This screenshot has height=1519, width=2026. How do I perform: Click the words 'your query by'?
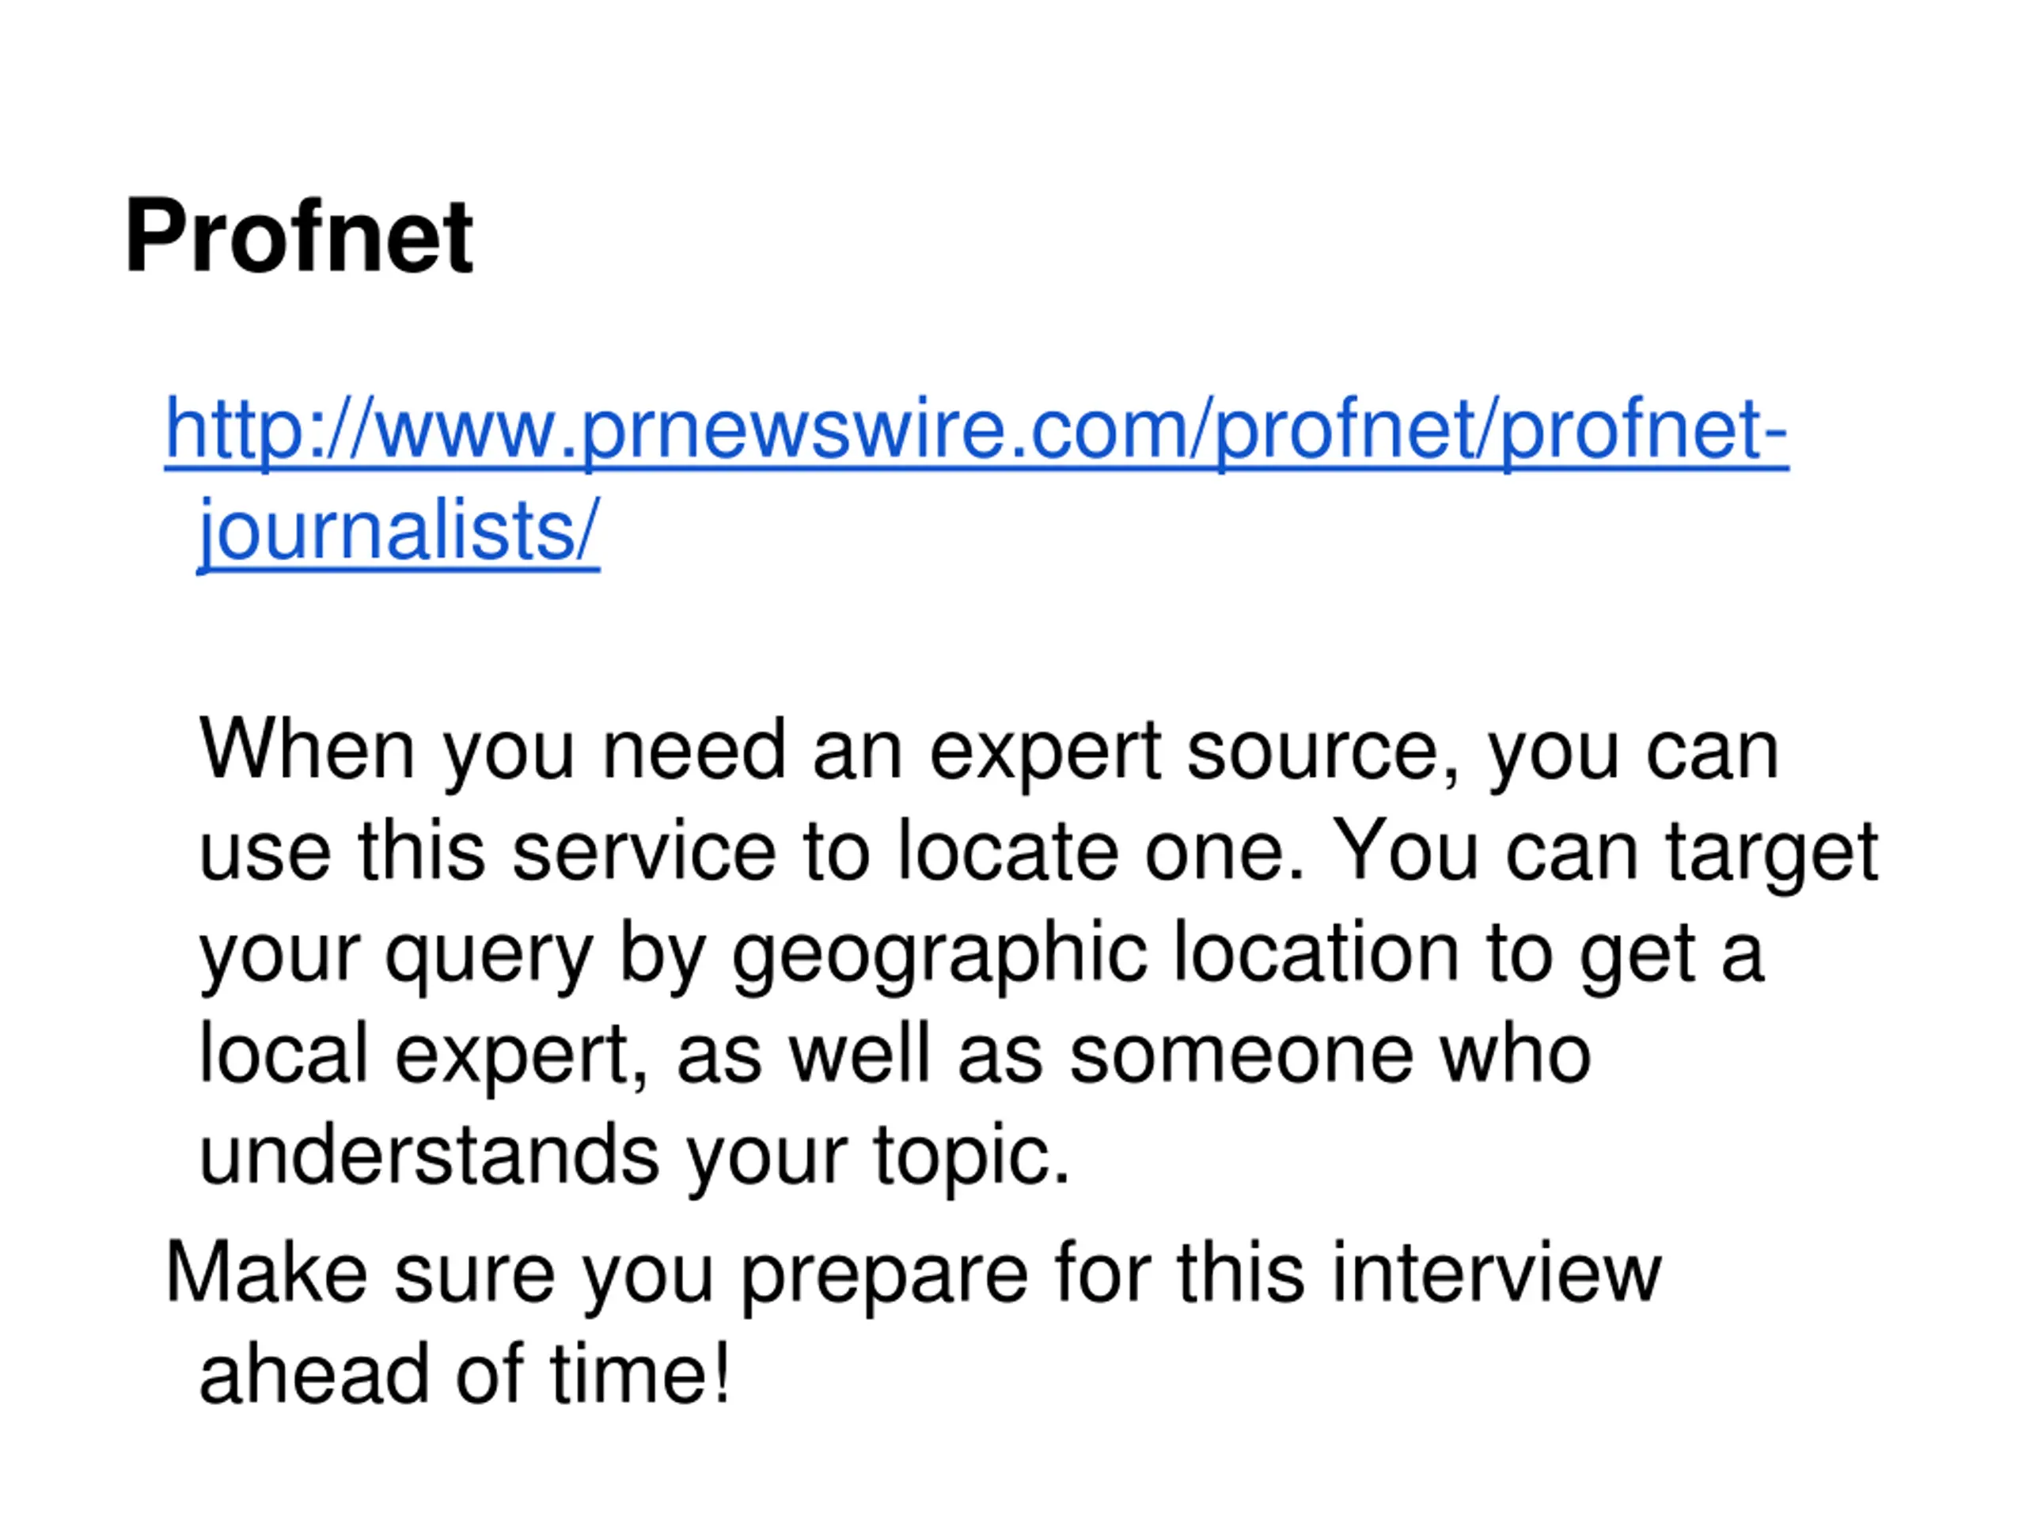(453, 954)
